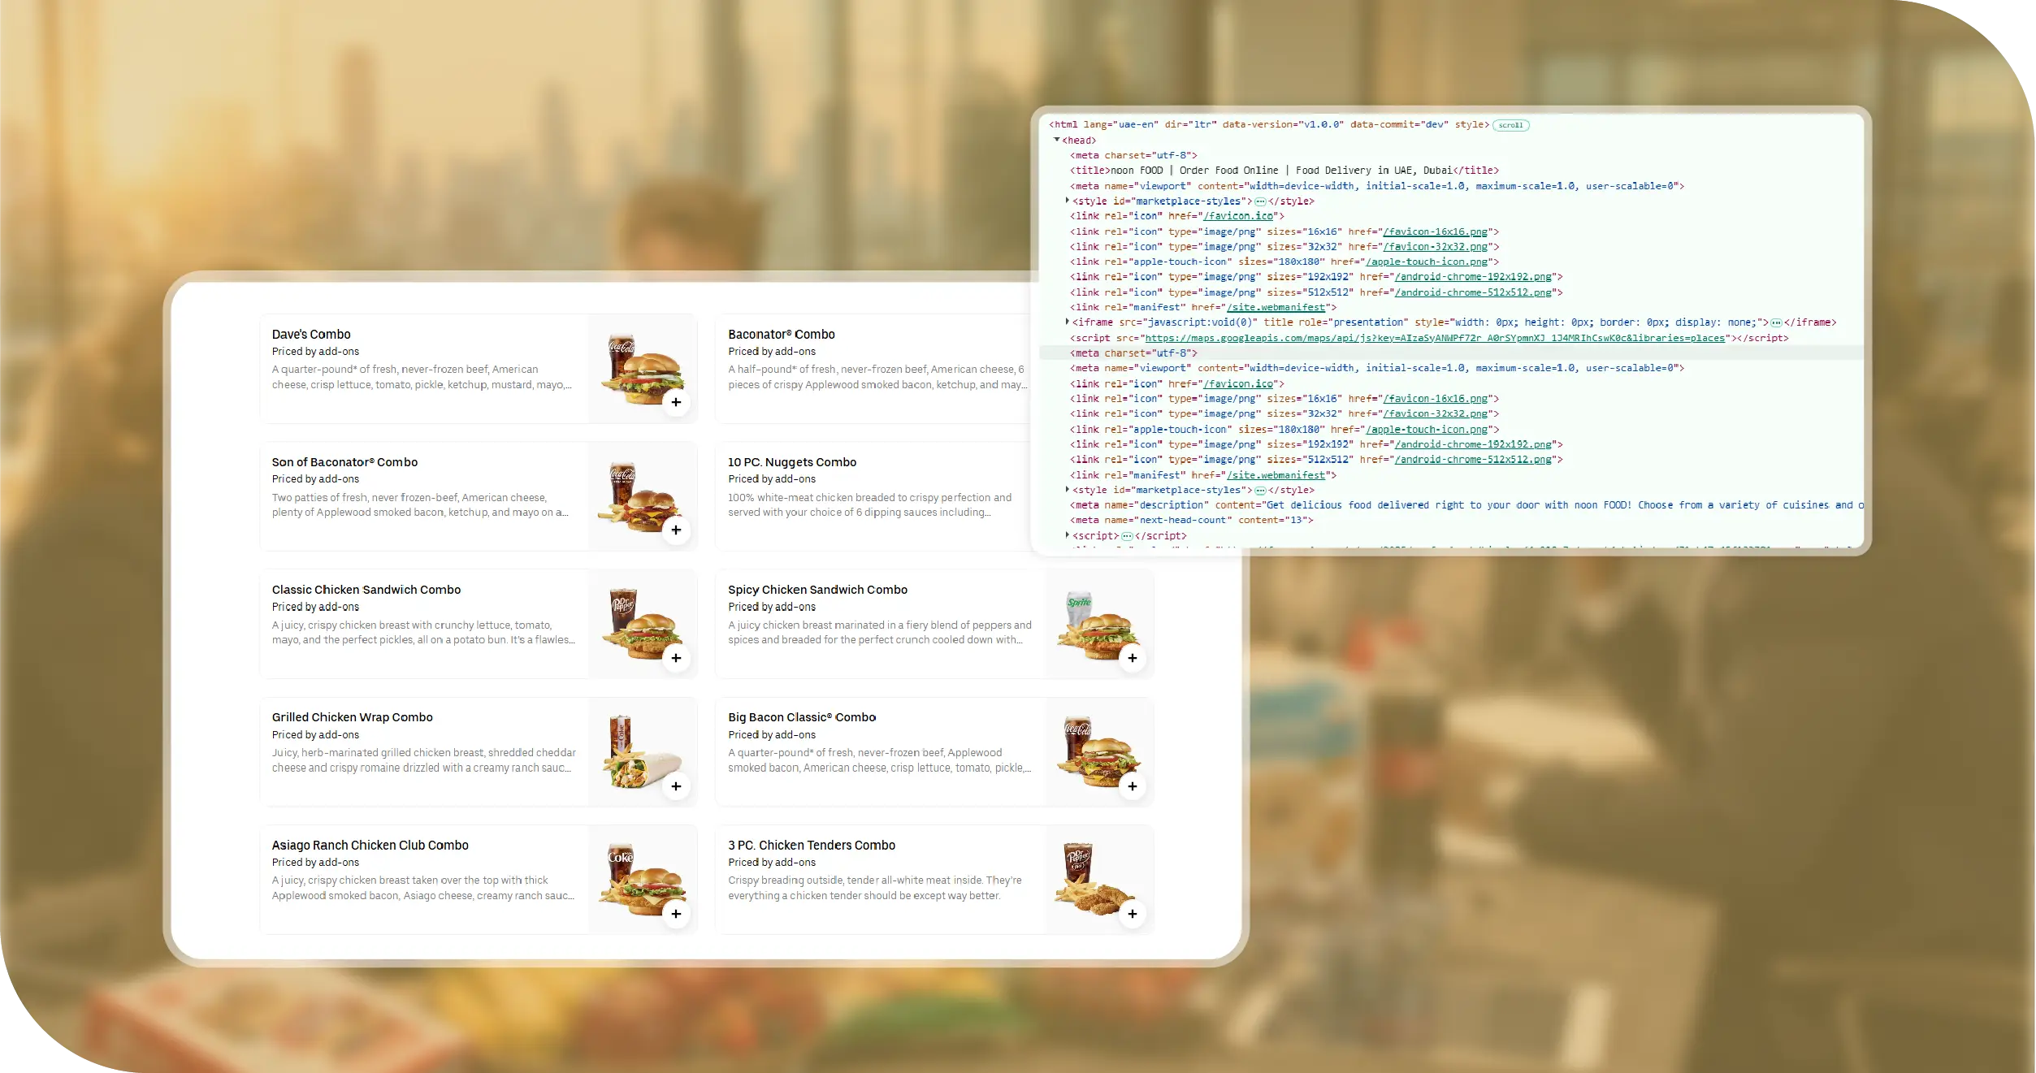Collapse the head element triangle
Image resolution: width=2036 pixels, height=1073 pixels.
[x=1057, y=140]
